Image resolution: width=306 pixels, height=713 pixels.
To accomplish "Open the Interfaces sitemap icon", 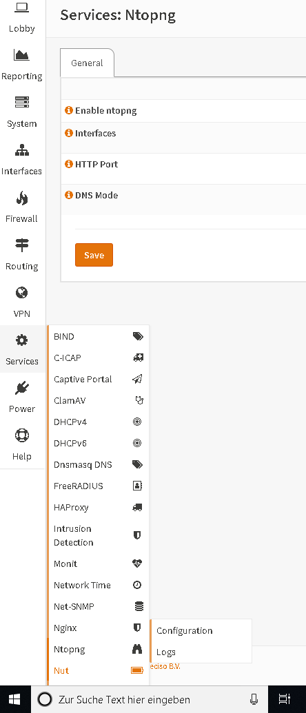I will [x=22, y=149].
